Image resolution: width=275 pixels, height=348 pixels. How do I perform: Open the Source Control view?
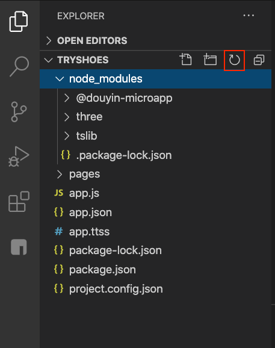19,112
